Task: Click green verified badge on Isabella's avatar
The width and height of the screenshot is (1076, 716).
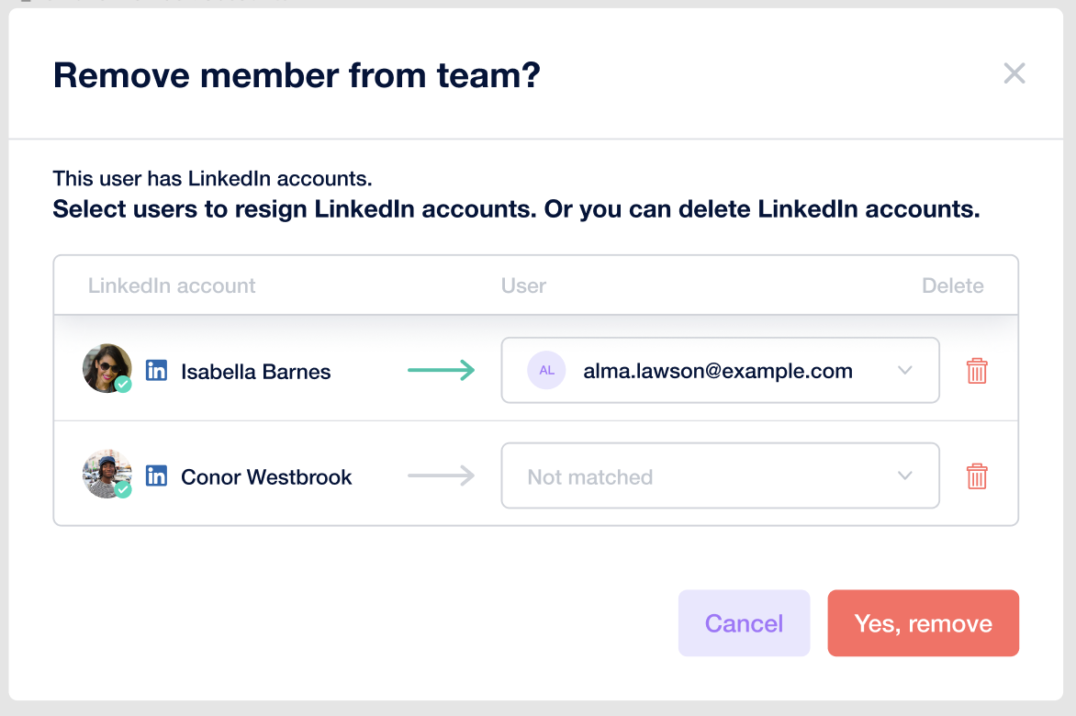Action: (x=123, y=385)
